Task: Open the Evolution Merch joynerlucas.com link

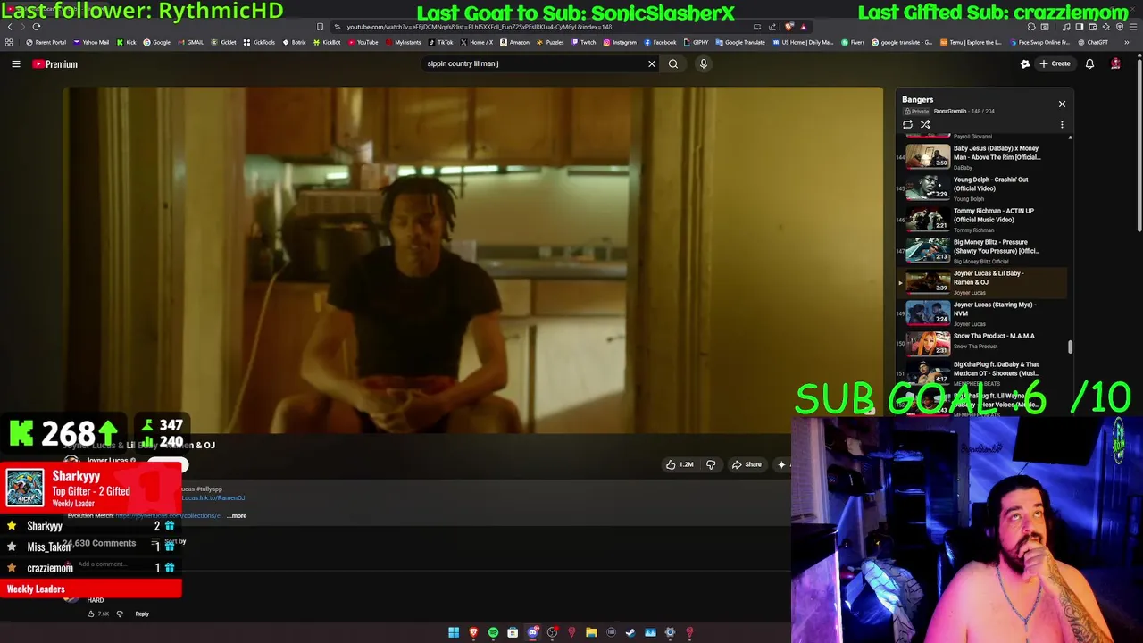Action: point(168,515)
